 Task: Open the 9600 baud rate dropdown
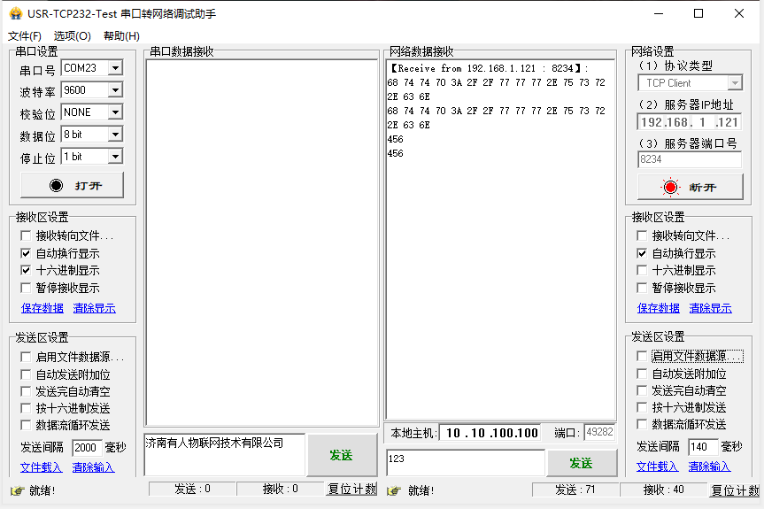(x=115, y=90)
